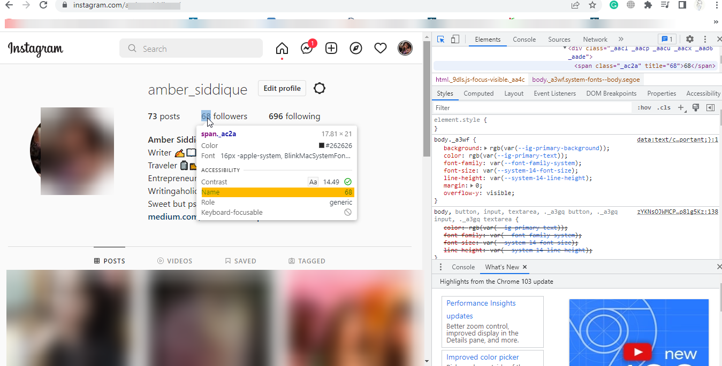Open the grey globe extension icon
722x366 pixels.
pos(631,5)
